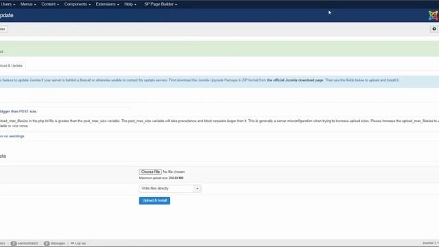439x247 pixels.
Task: Open the Help menu
Action: coord(130,4)
